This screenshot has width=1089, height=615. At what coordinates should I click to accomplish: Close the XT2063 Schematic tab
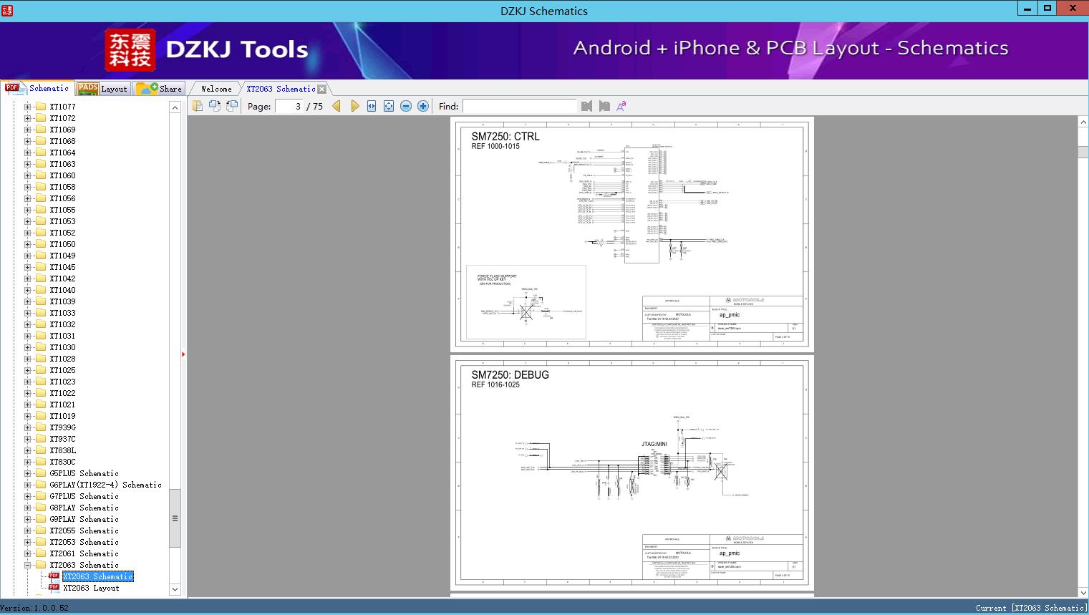click(x=322, y=89)
